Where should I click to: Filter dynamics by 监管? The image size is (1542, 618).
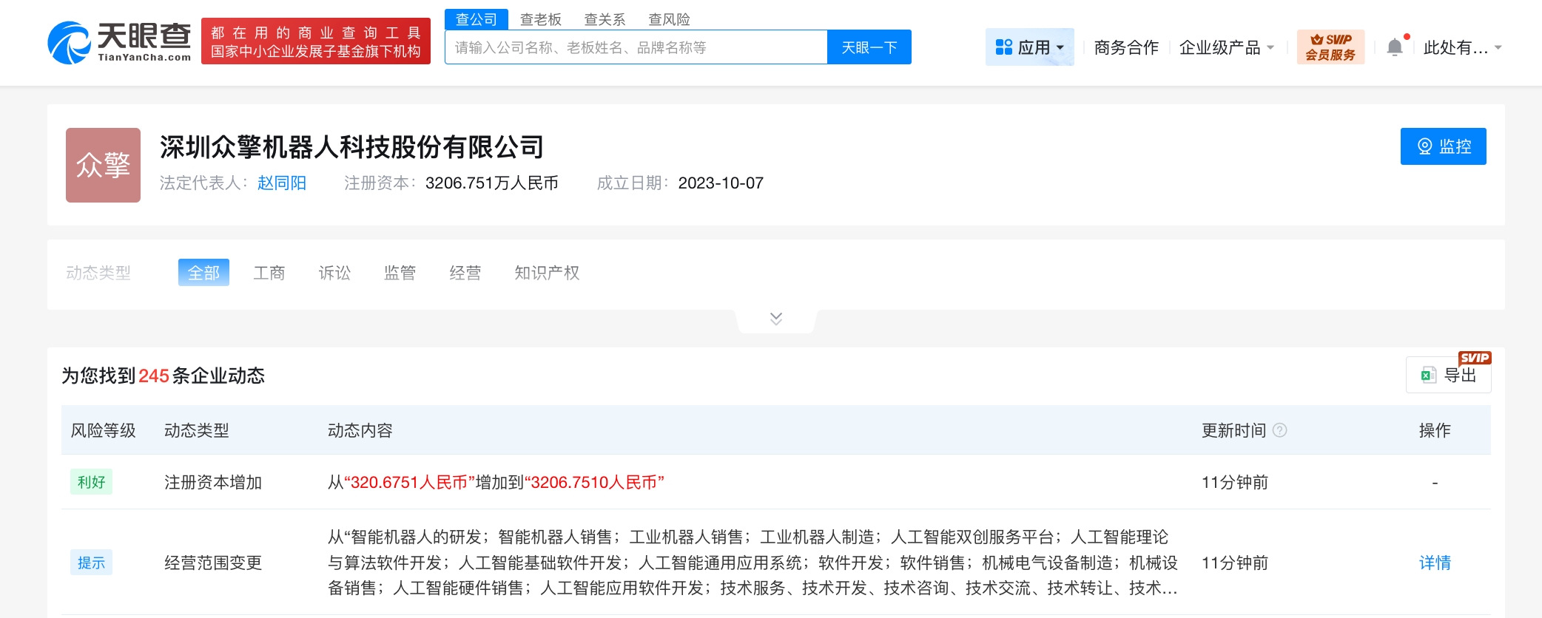coord(400,273)
